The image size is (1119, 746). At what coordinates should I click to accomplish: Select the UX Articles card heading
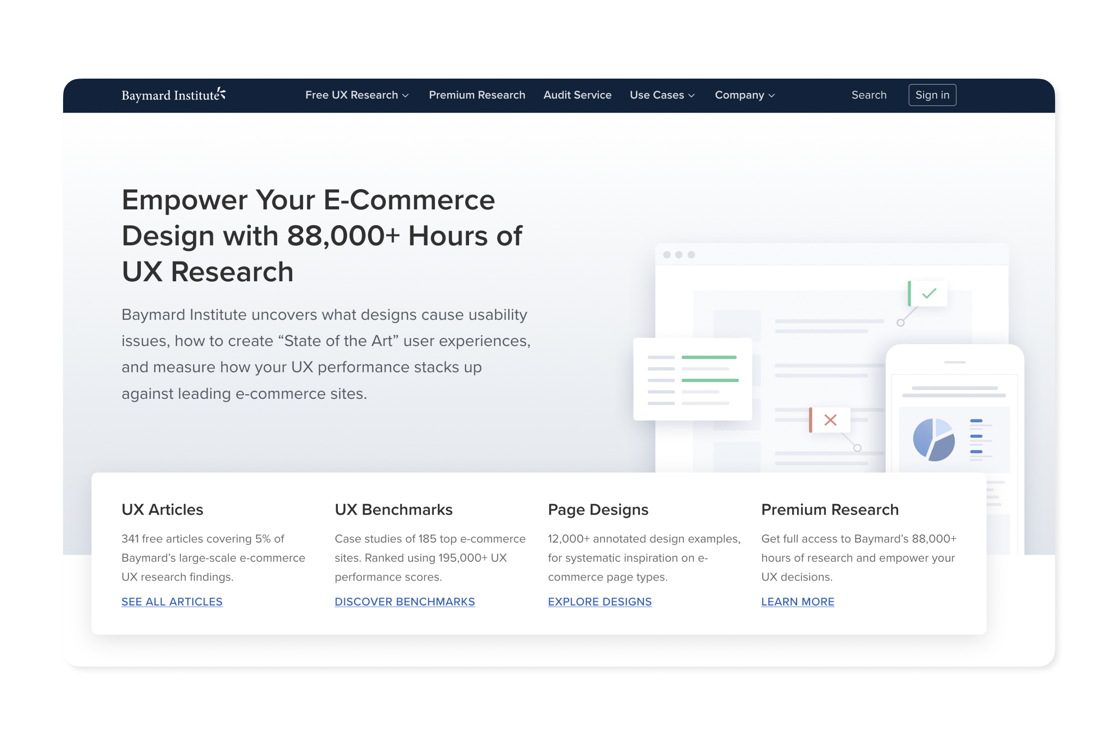(162, 509)
